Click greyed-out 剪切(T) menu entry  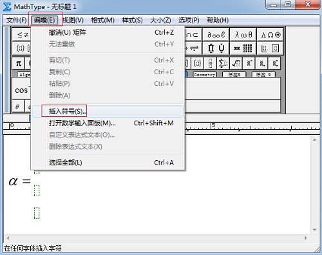click(108, 60)
